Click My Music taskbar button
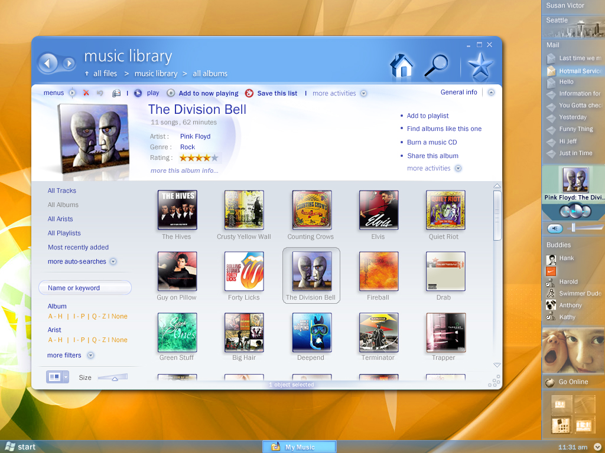Screen dimensions: 605x453 pos(300,447)
